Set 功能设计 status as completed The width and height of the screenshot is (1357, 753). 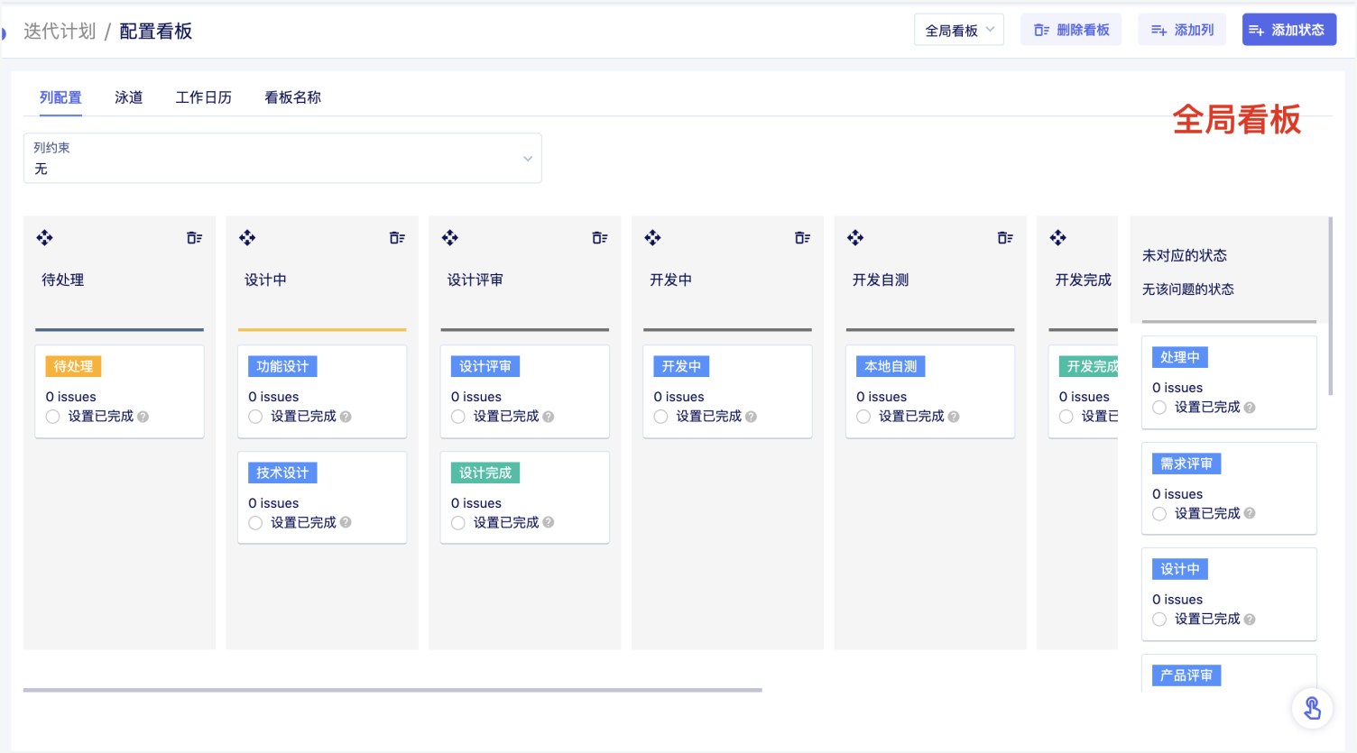(256, 417)
